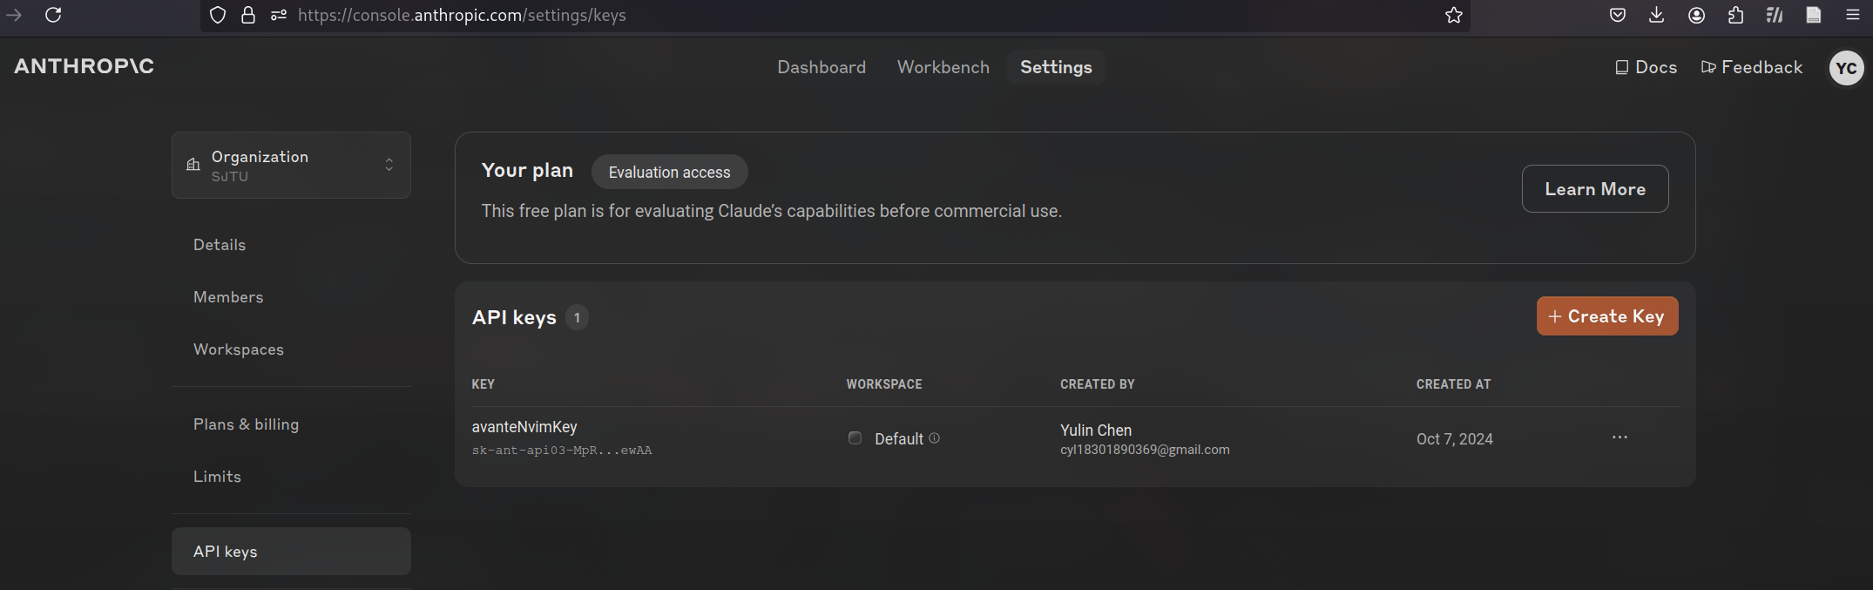Toggle the Default workspace checkbox
The image size is (1873, 590).
pyautogui.click(x=855, y=438)
